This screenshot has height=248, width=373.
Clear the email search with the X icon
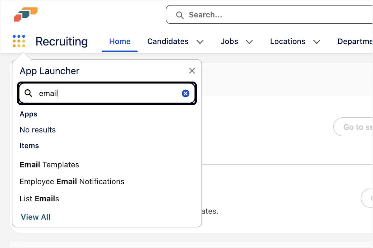(x=186, y=93)
